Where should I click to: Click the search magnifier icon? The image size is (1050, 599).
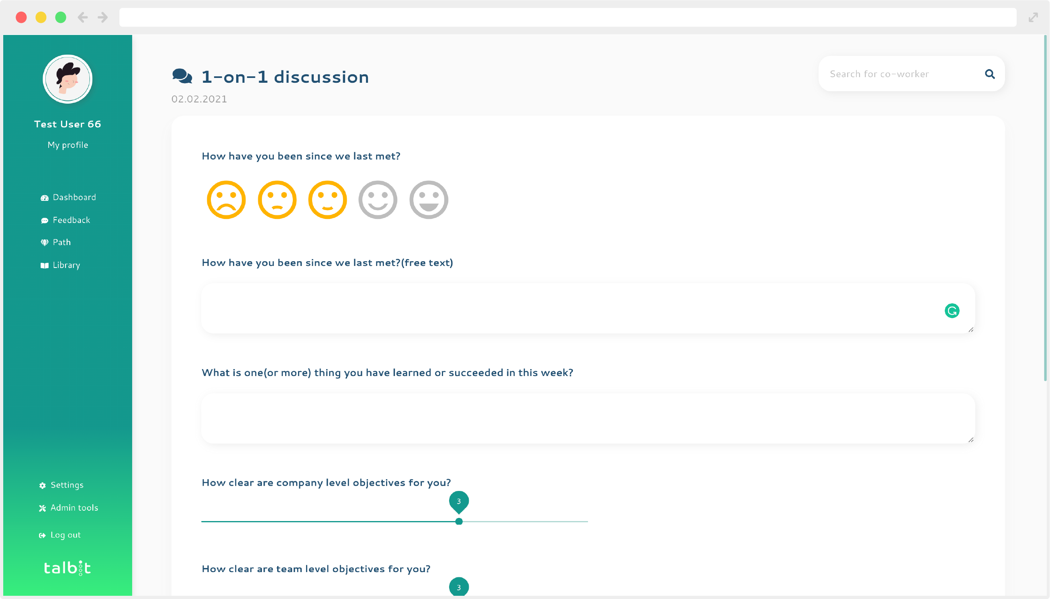point(989,74)
